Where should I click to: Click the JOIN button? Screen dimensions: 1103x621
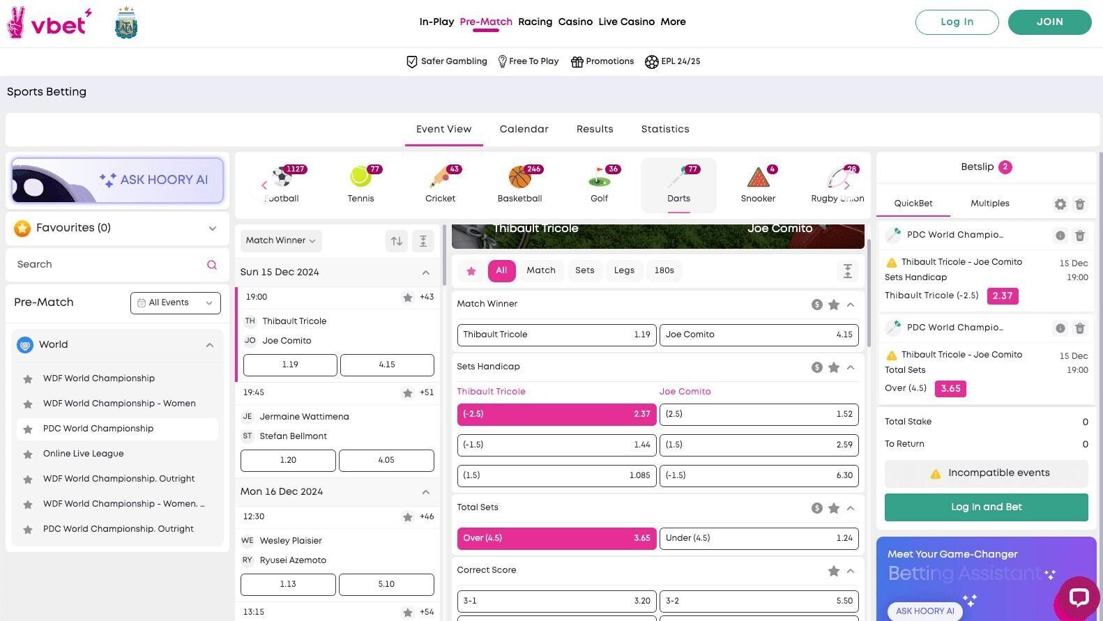(x=1049, y=22)
